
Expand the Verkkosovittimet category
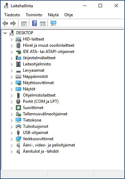tap(11, 139)
